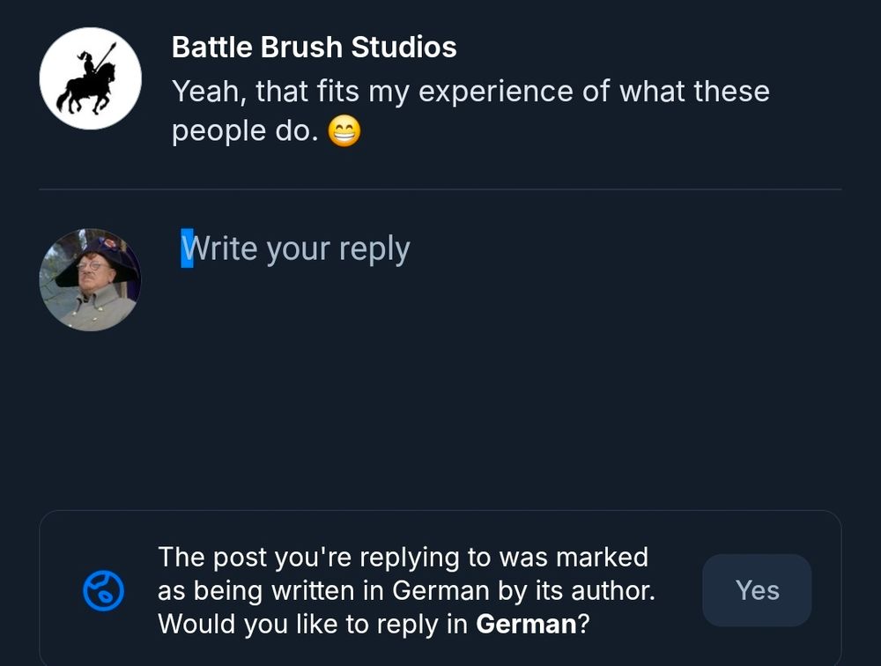This screenshot has width=881, height=666.
Task: Click the divider line below the post
Action: 440,189
